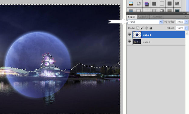Toggle lock transparent pixels icon
This screenshot has height=114, width=189.
(138, 28)
